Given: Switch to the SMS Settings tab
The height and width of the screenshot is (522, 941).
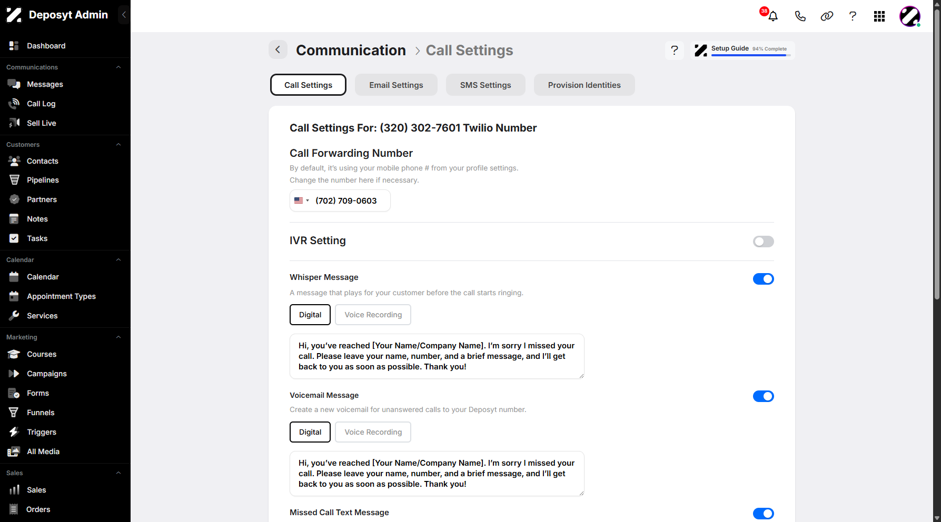Looking at the screenshot, I should [x=486, y=85].
